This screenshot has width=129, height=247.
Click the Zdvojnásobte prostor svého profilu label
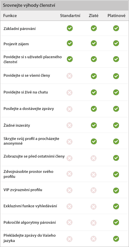click(28, 174)
